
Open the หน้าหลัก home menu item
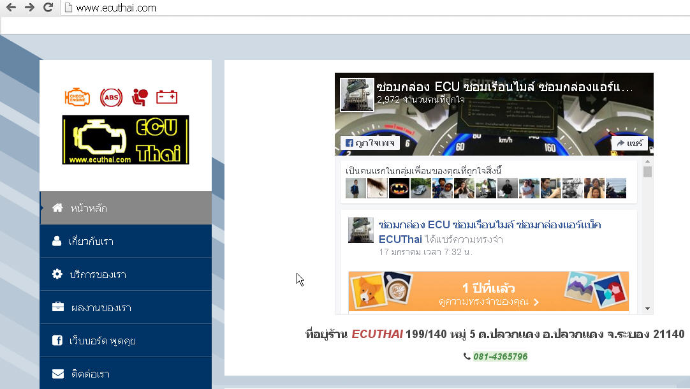pos(126,208)
